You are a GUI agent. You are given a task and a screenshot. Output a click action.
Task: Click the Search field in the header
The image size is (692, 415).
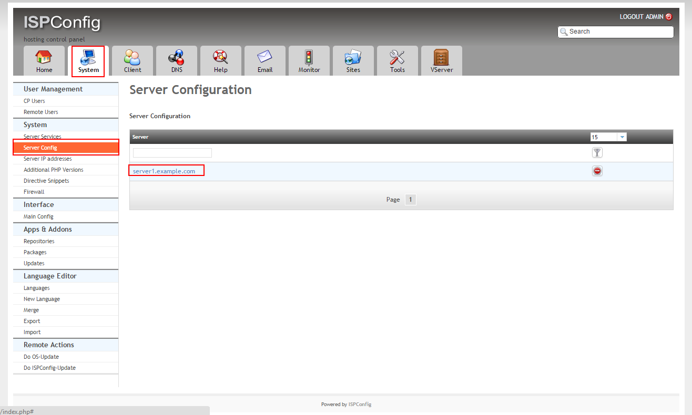pyautogui.click(x=616, y=32)
